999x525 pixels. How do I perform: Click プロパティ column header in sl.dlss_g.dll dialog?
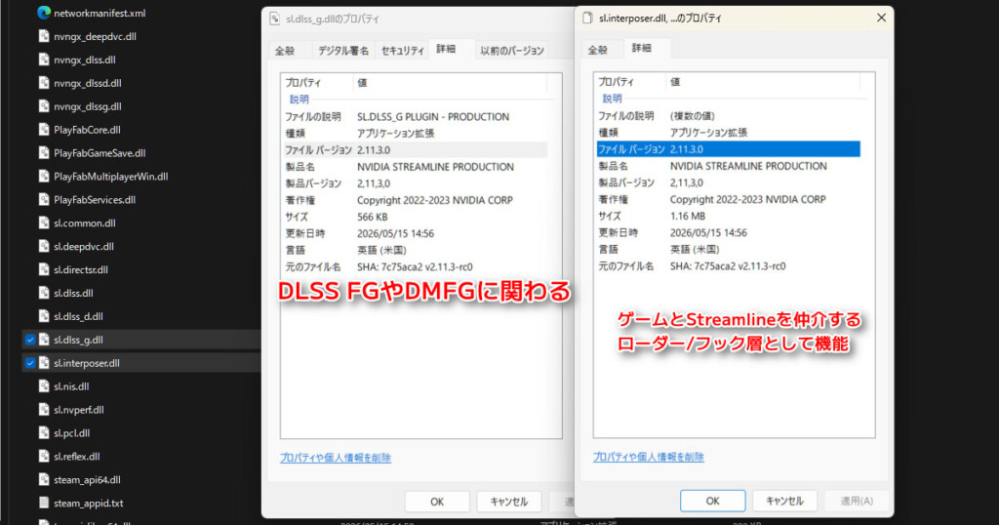[x=317, y=83]
